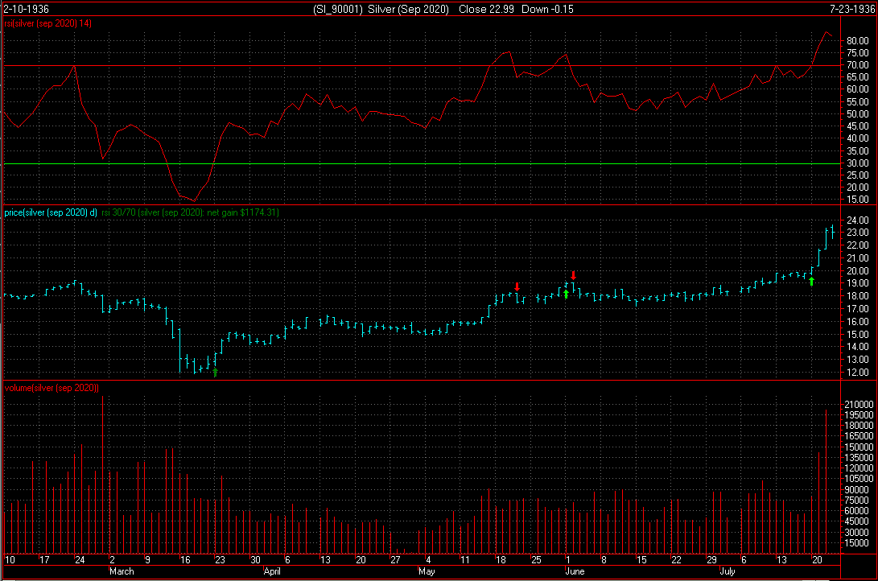Click the start date 2-10-1936
Screen dimensions: 878x581
[27, 9]
